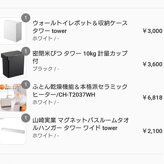
Task: Select ブラック variant under the rice bin
Action: pos(46,69)
